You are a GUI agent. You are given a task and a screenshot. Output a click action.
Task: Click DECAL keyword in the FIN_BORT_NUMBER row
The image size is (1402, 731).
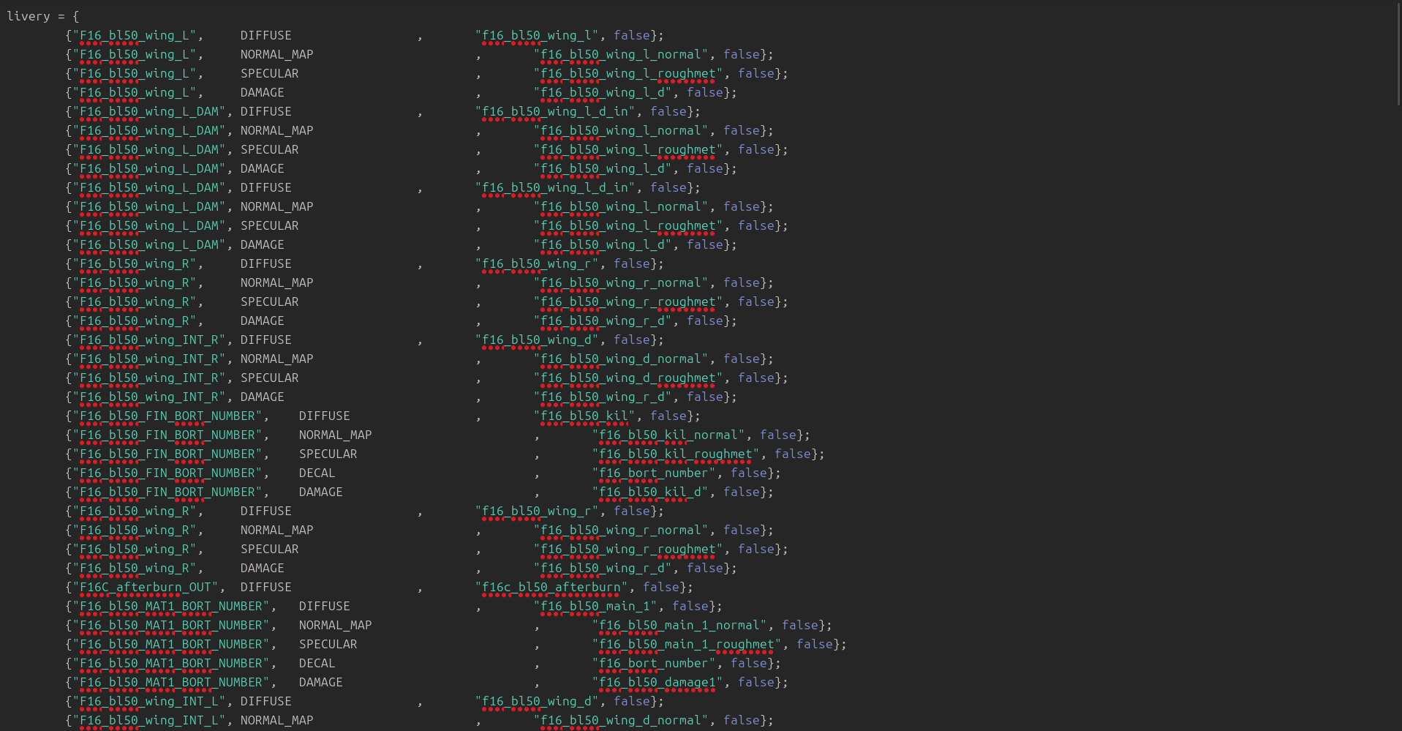point(317,473)
